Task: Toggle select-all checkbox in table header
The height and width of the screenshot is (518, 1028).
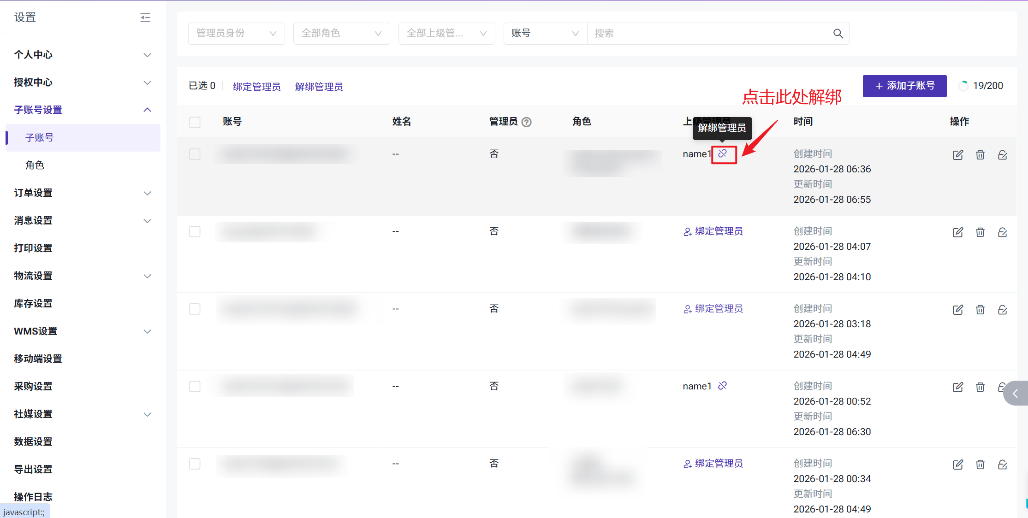Action: (x=195, y=122)
